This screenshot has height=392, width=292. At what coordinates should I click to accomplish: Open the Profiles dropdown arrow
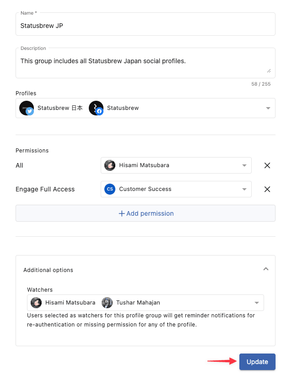268,108
